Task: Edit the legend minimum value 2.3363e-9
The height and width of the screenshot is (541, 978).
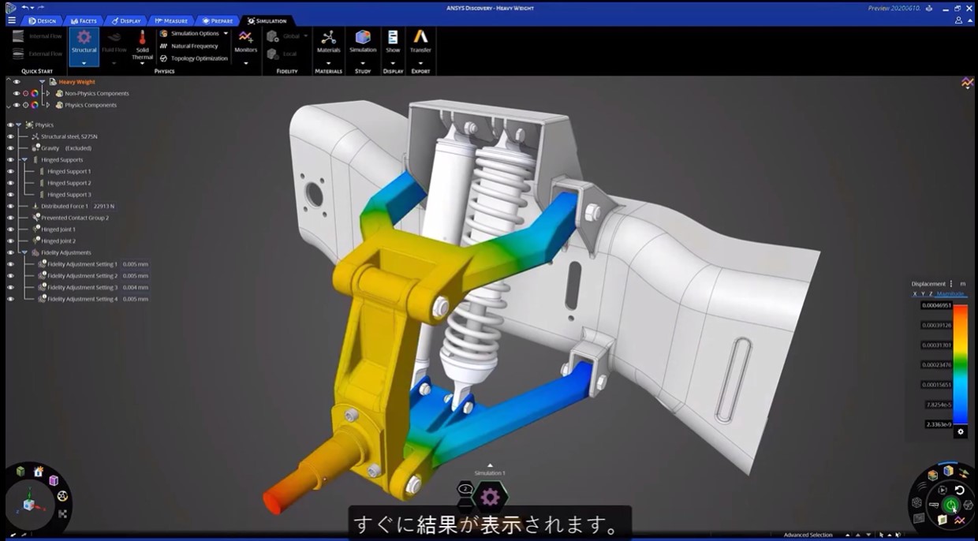Action: pyautogui.click(x=938, y=423)
